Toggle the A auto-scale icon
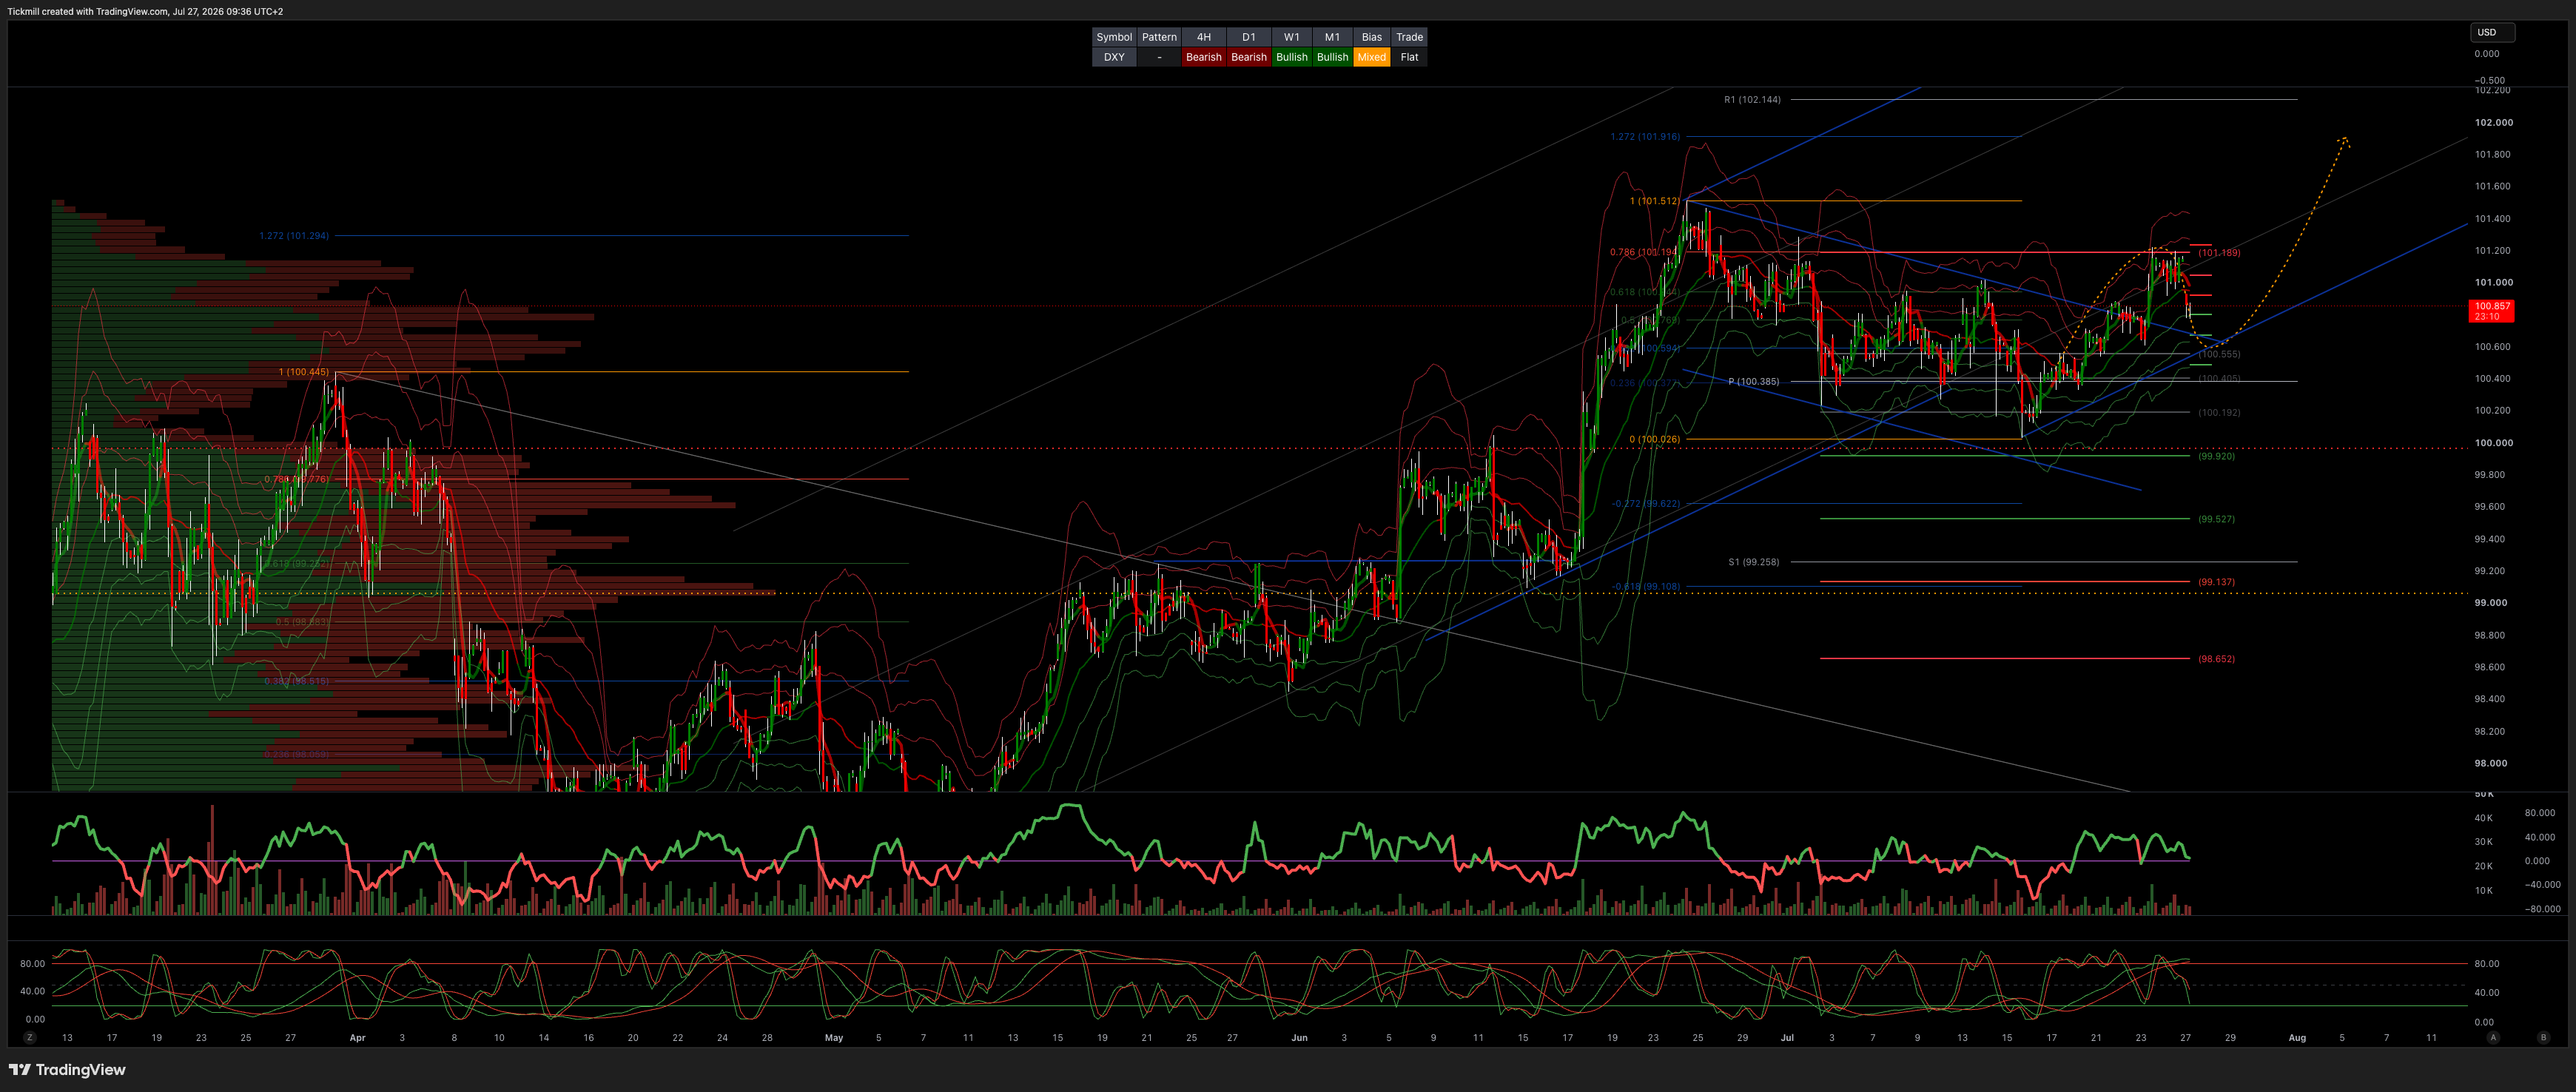2576x1092 pixels. click(2493, 1038)
